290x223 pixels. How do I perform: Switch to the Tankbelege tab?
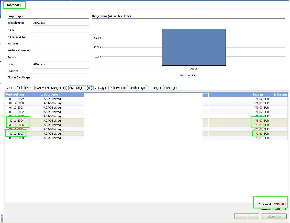pyautogui.click(x=137, y=88)
